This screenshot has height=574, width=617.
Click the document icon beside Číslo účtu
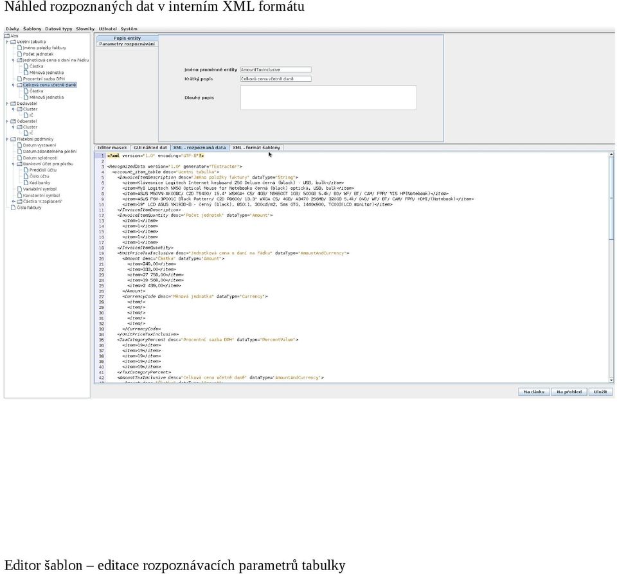(26, 176)
